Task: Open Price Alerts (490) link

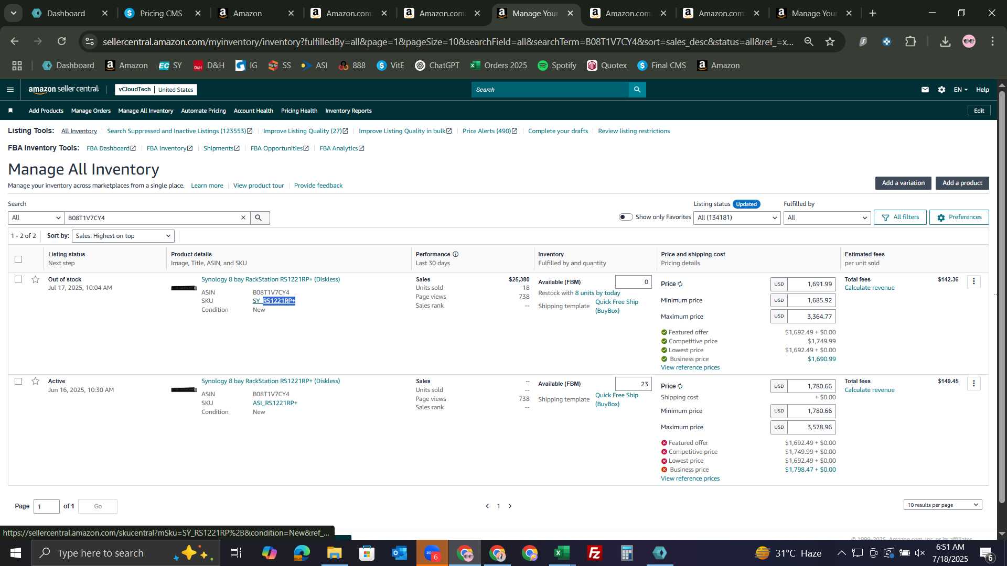Action: click(x=489, y=131)
